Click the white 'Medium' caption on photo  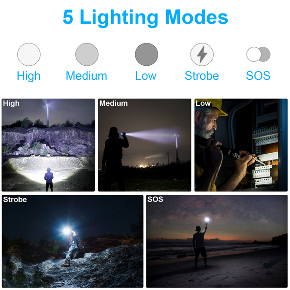tap(114, 103)
